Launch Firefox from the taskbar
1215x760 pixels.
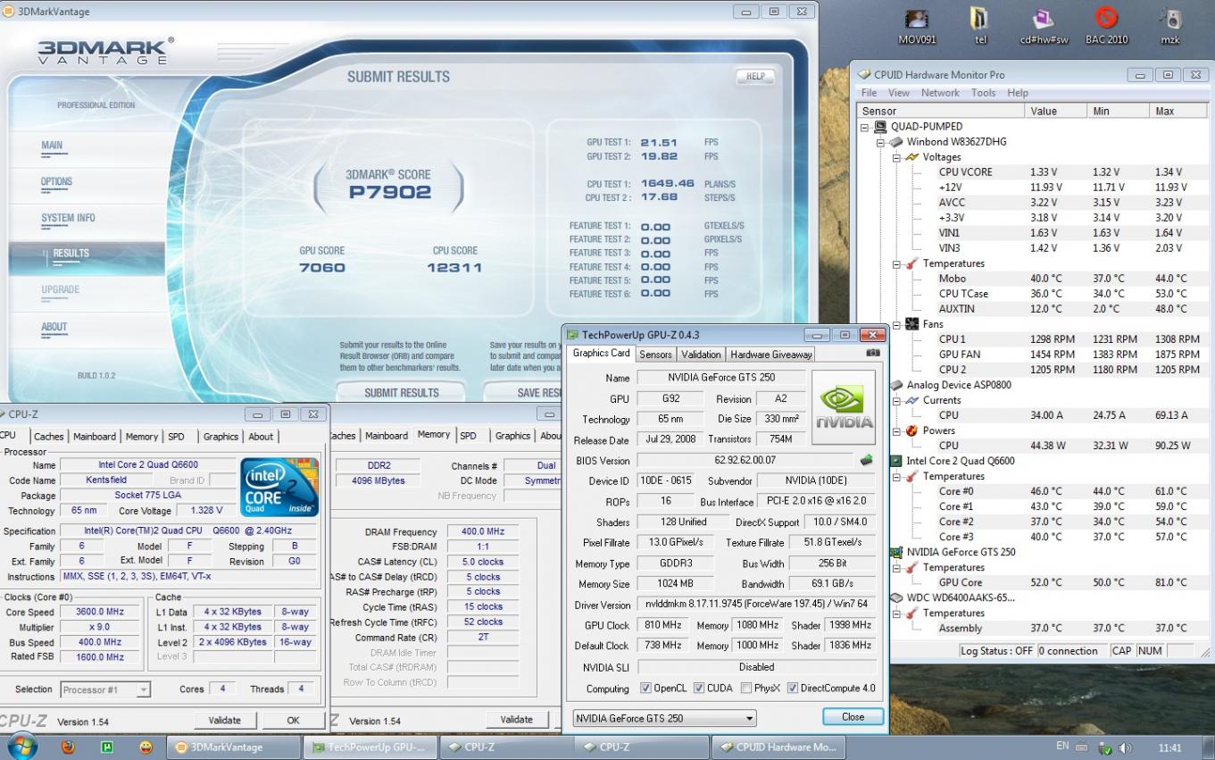point(68,747)
